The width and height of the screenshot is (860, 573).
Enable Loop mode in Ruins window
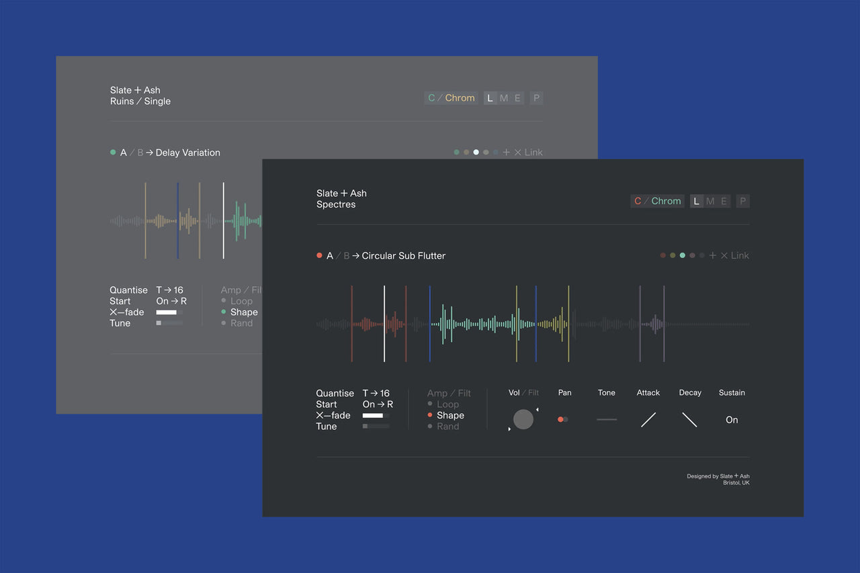pyautogui.click(x=237, y=301)
